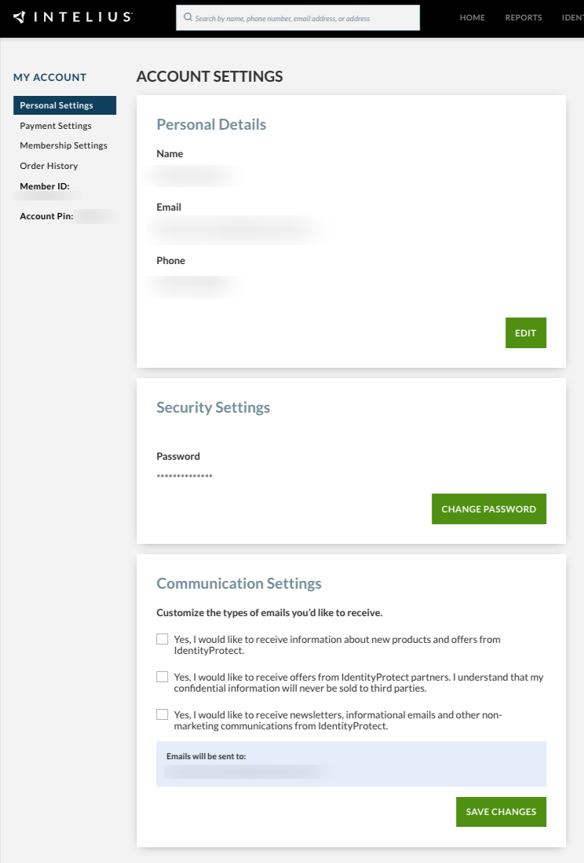584x863 pixels.
Task: Click the MY ACCOUNT heading
Action: [x=49, y=77]
